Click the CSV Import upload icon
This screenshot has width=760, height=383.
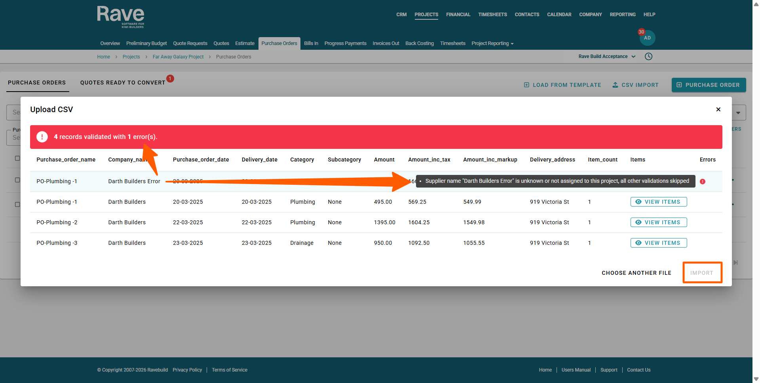click(615, 85)
